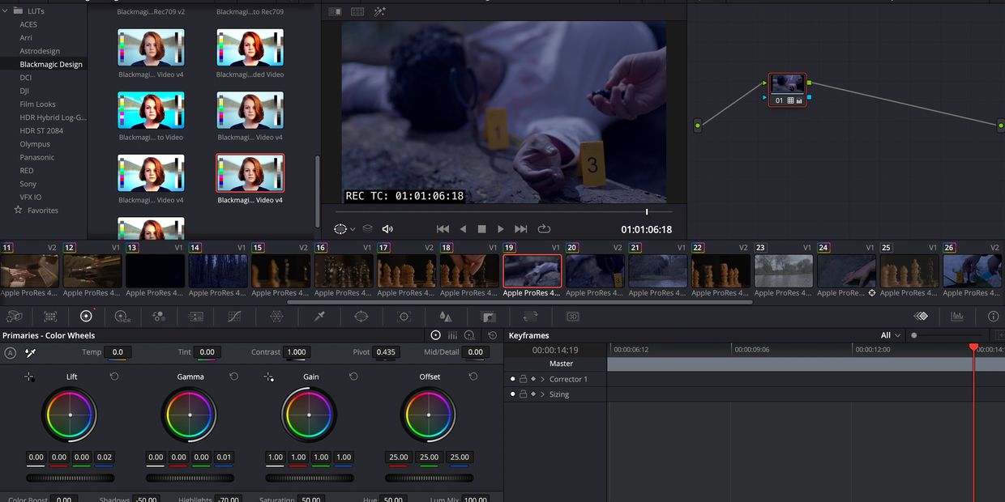This screenshot has height=502, width=1005.
Task: Collapse the LUTs folder tree
Action: [x=6, y=11]
